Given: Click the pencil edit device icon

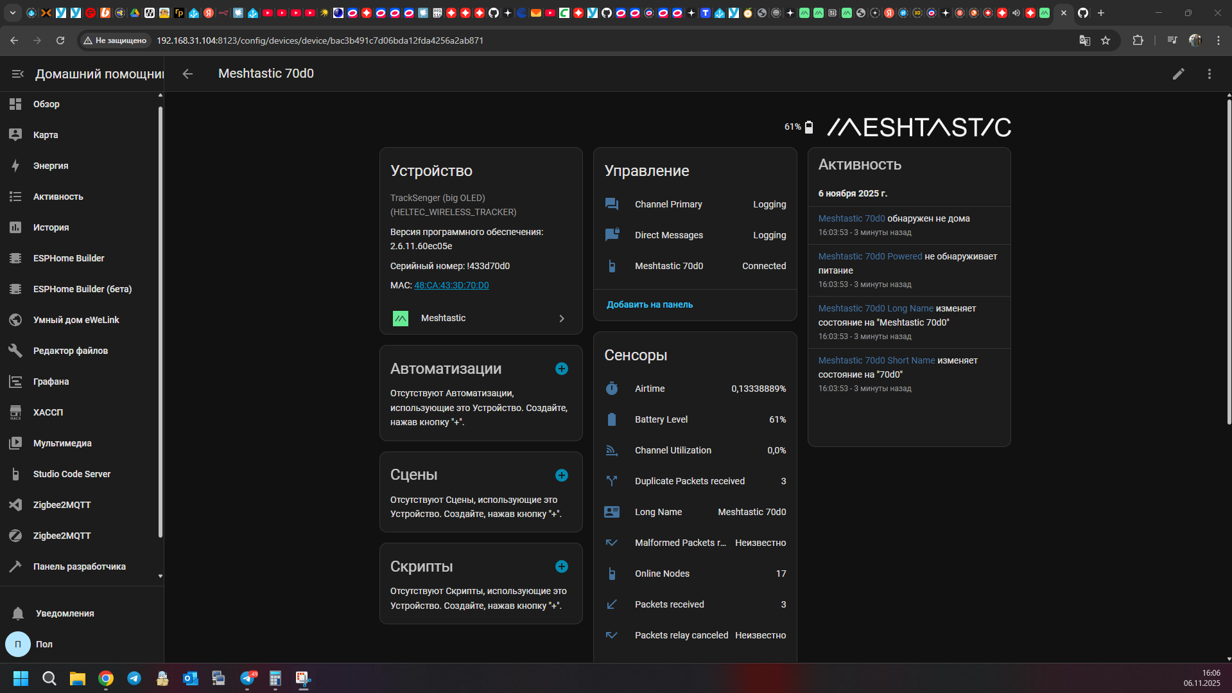Looking at the screenshot, I should coord(1178,74).
